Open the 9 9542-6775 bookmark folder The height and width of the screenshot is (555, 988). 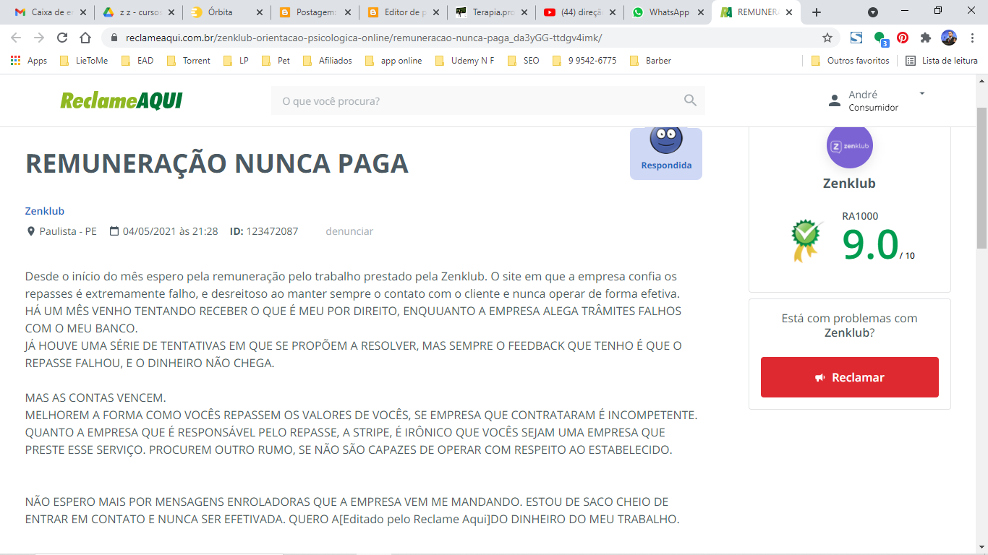(x=584, y=61)
